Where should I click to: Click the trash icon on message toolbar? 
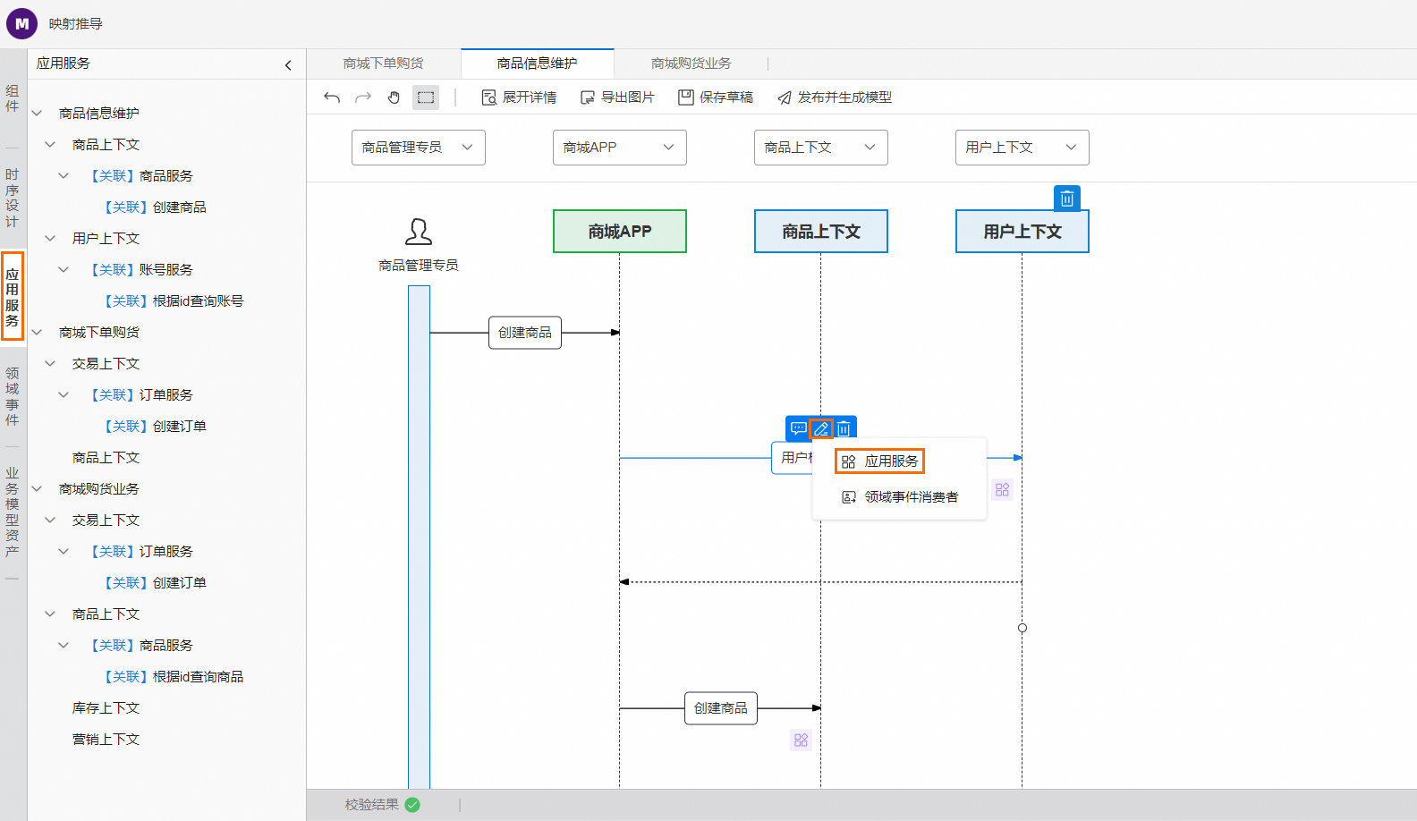pyautogui.click(x=844, y=428)
